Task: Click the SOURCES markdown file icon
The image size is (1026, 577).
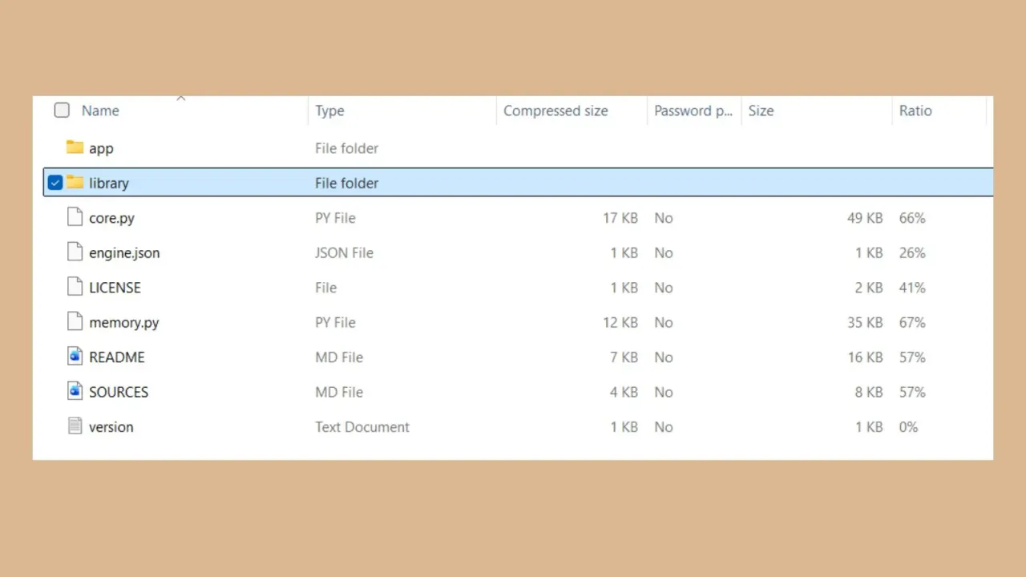Action: click(75, 392)
